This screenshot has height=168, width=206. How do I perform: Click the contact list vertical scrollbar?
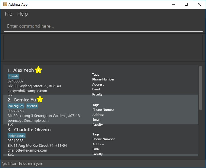201,88
